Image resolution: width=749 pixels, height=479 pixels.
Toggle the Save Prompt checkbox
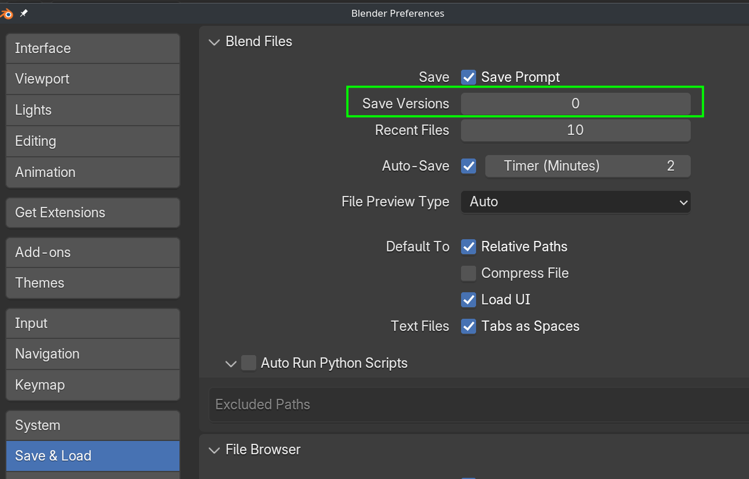469,77
